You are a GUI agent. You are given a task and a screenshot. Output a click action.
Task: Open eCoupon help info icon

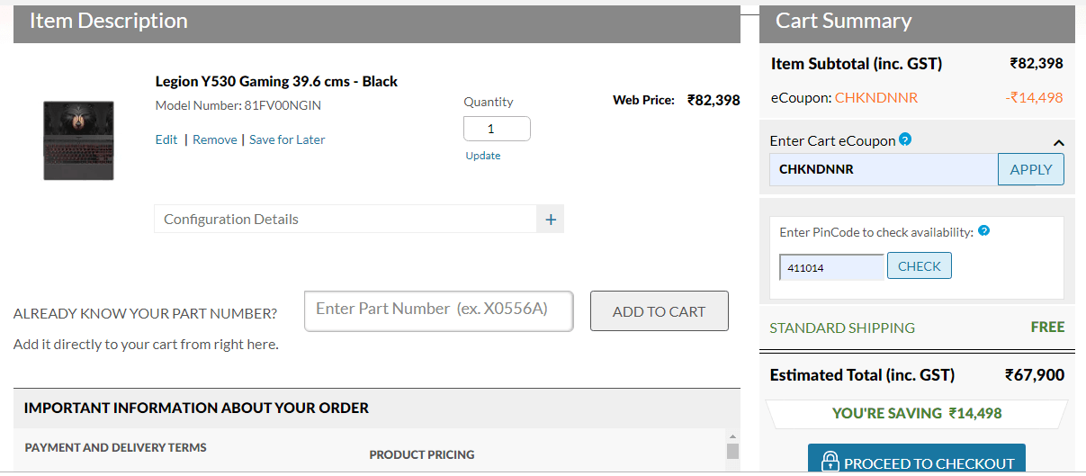pyautogui.click(x=905, y=139)
